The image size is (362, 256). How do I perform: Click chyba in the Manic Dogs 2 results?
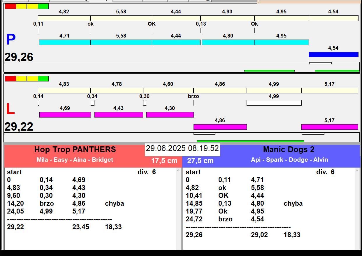pyautogui.click(x=293, y=204)
